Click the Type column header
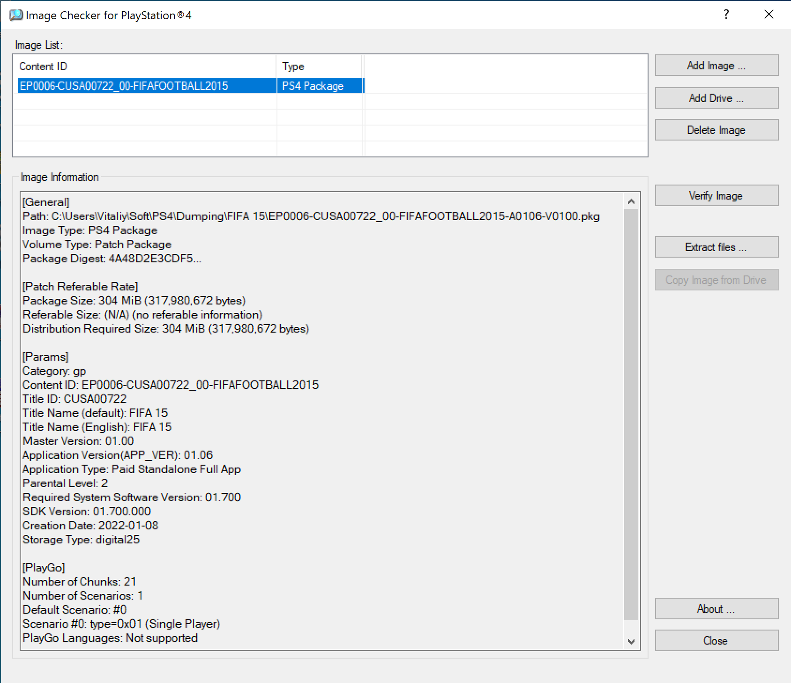This screenshot has height=683, width=791. point(320,67)
